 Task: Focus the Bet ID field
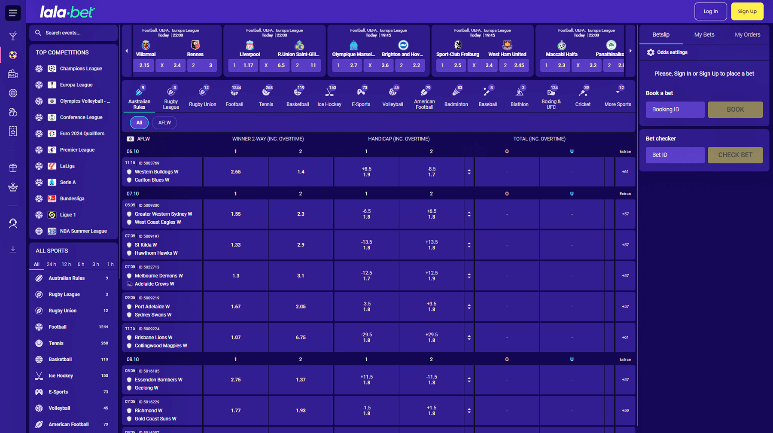point(675,155)
